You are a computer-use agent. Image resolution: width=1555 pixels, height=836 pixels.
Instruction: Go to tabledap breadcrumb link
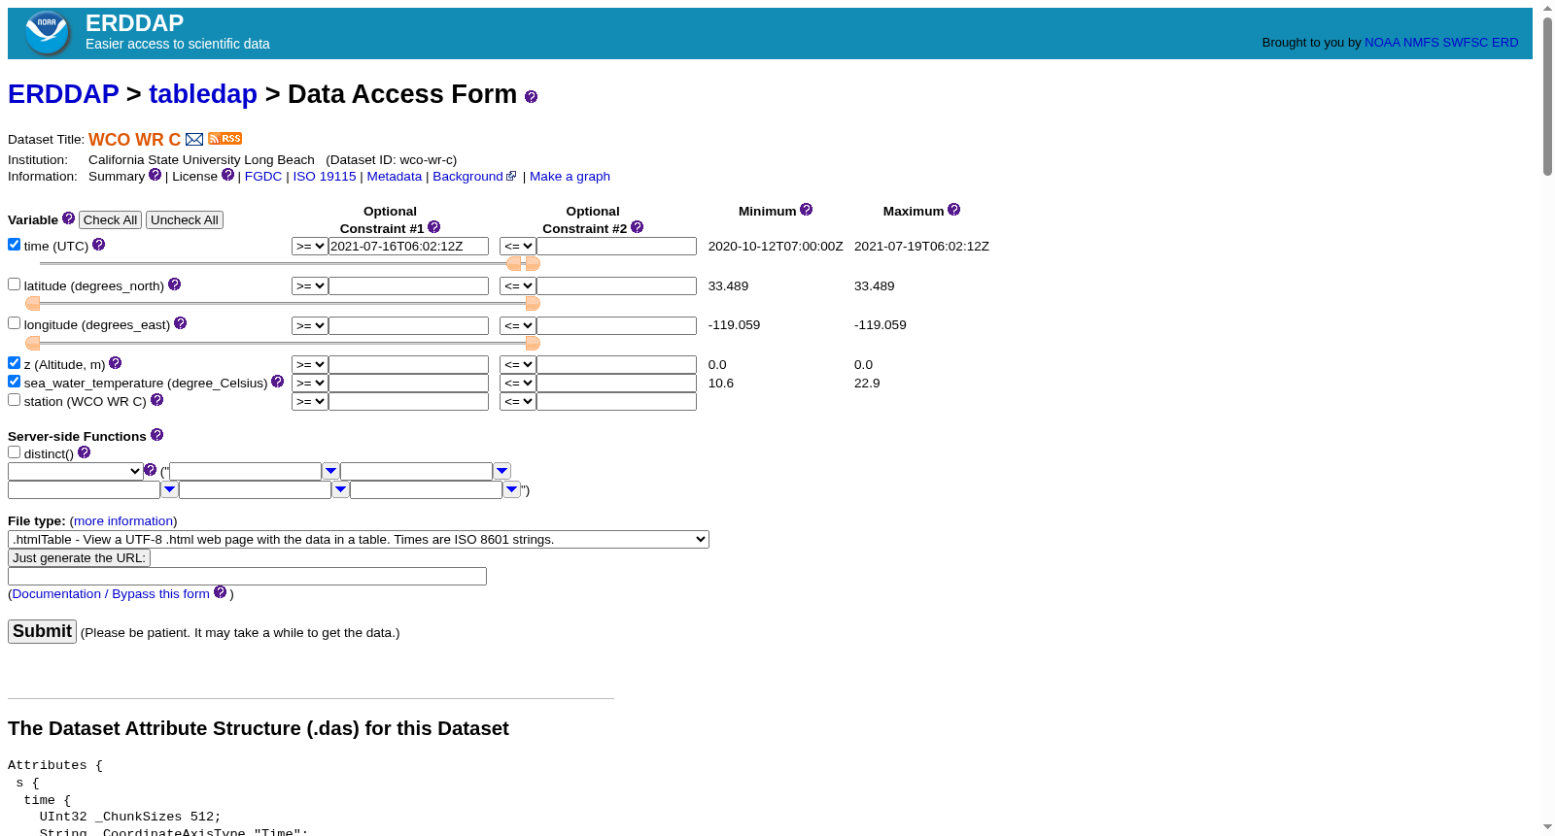(203, 94)
